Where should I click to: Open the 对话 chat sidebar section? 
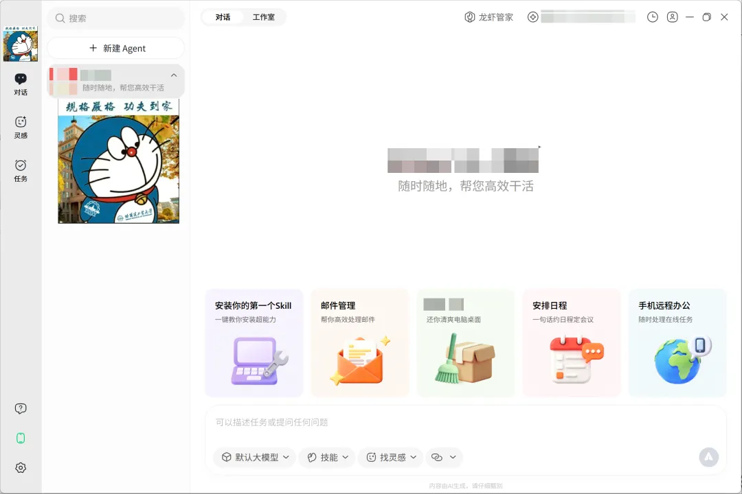[x=21, y=84]
